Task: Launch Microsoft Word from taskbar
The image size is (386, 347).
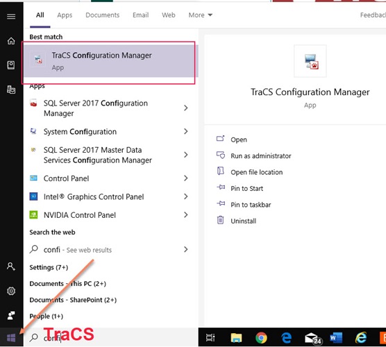Action: pyautogui.click(x=336, y=338)
